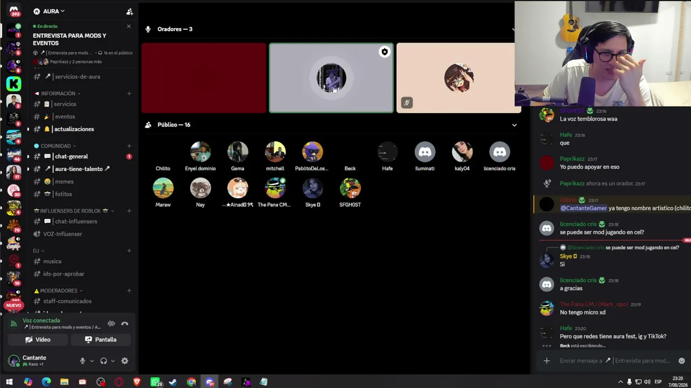
Task: Open Discord direct messages home
Action: pos(14,10)
